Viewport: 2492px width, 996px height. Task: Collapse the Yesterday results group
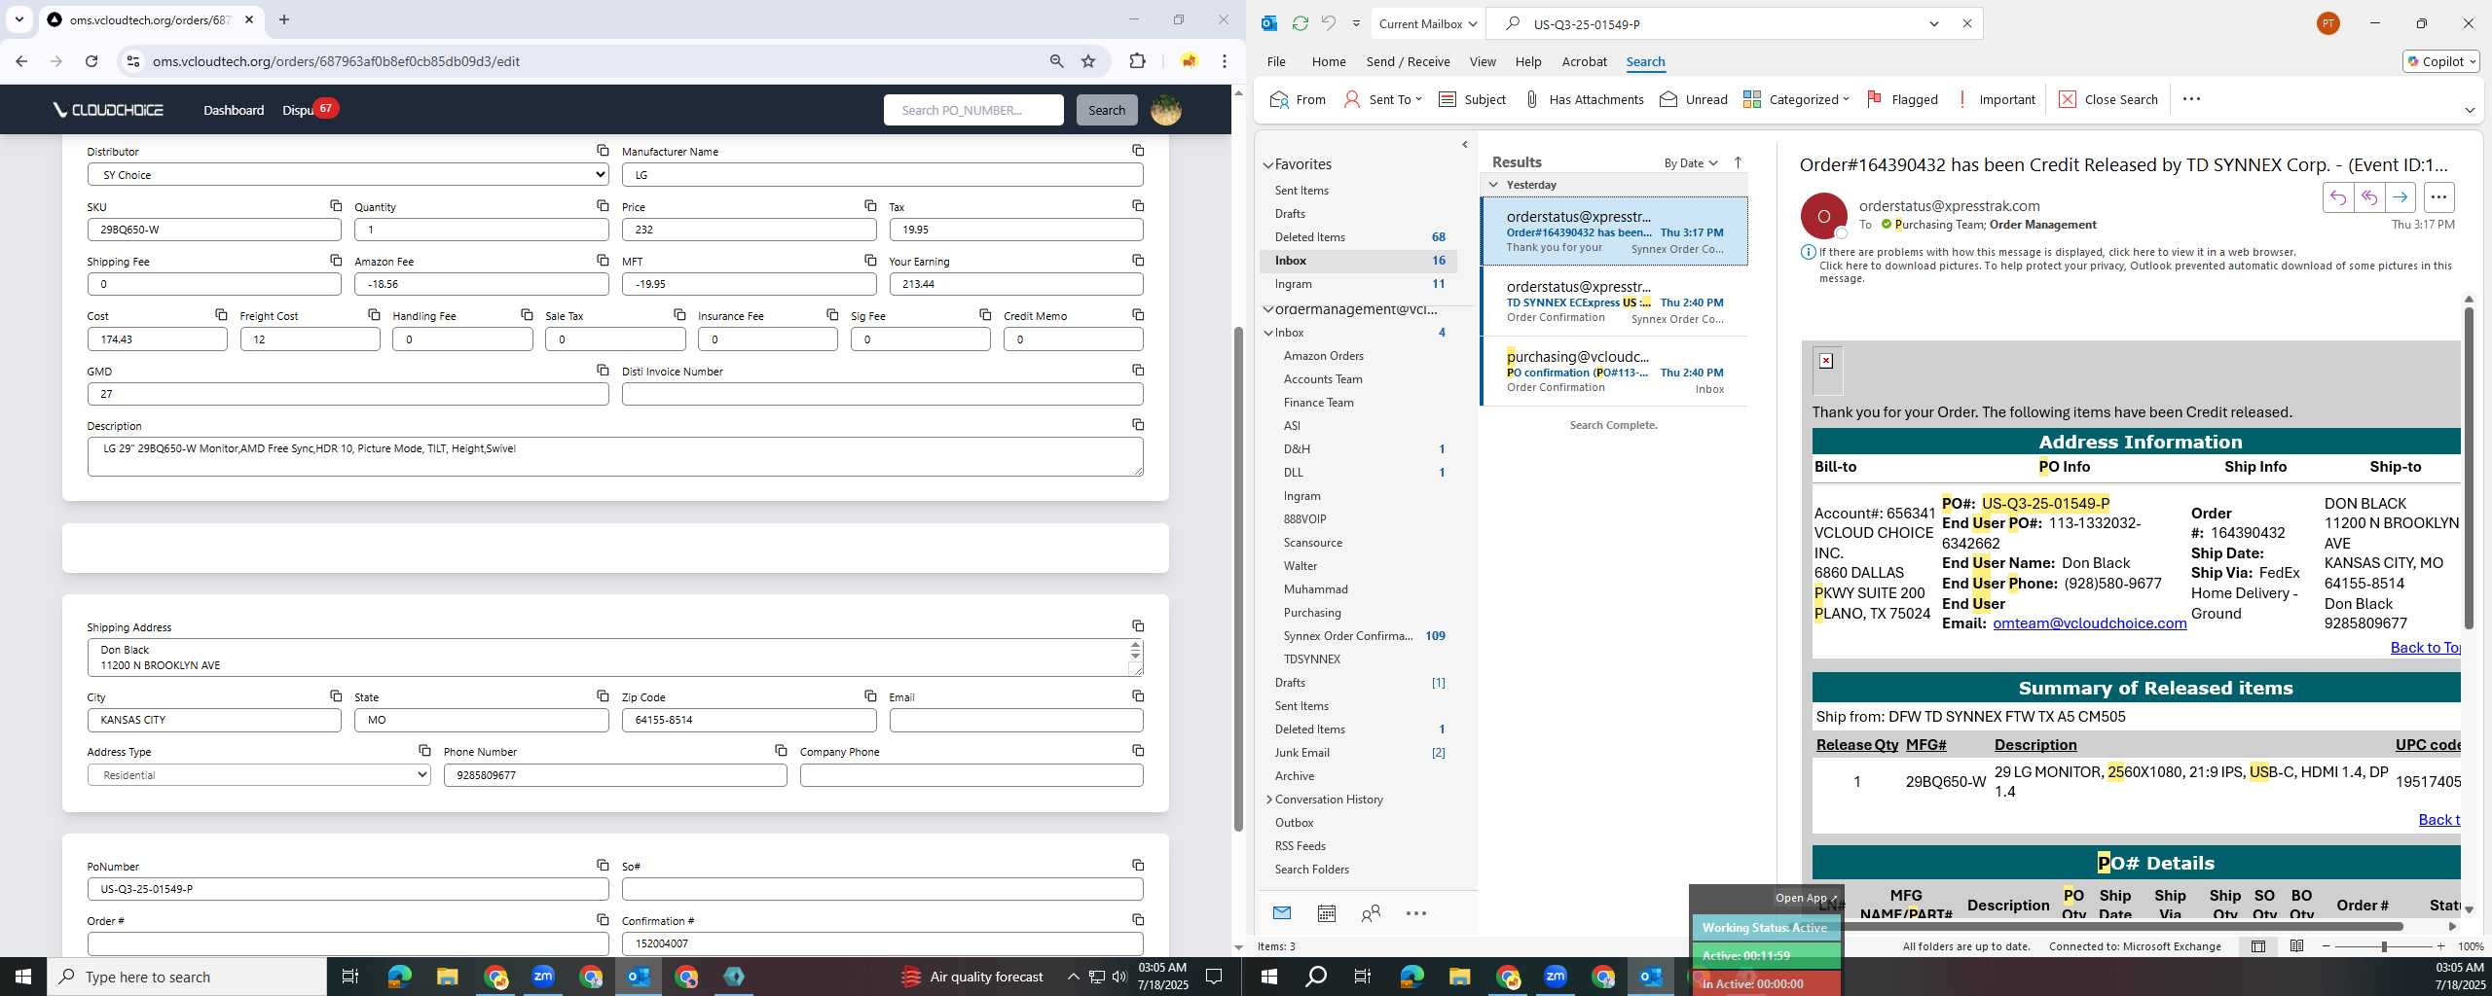point(1493,185)
